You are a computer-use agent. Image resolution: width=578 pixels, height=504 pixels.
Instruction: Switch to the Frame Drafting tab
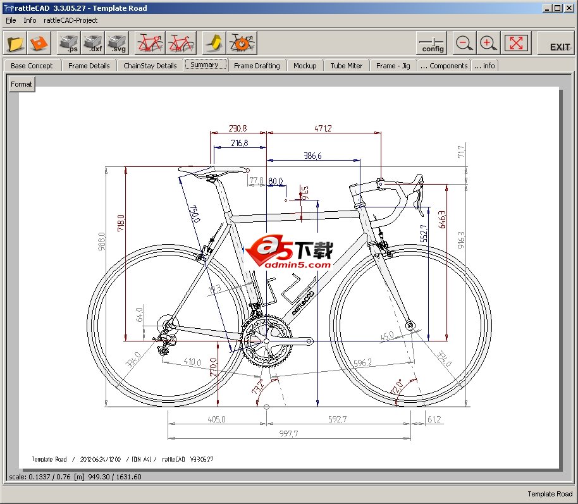(257, 66)
